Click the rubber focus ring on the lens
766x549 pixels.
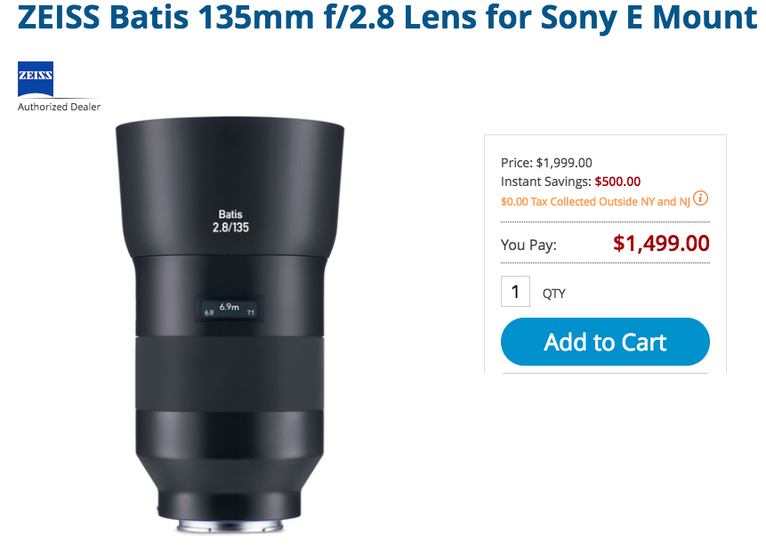tap(230, 374)
